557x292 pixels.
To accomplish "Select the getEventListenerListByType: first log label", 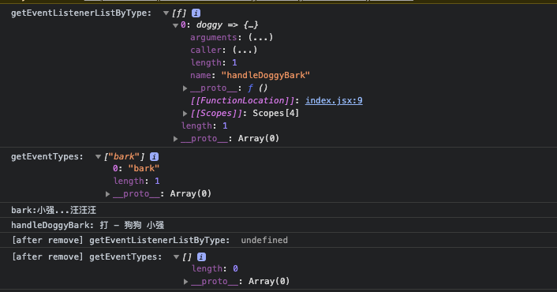I will tap(81, 13).
